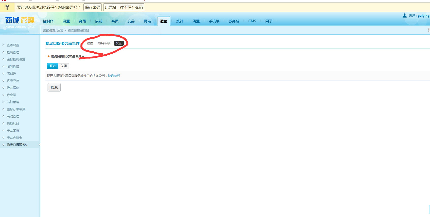Select 关闭 to disable pickup stations
This screenshot has height=217, width=430.
click(x=64, y=66)
